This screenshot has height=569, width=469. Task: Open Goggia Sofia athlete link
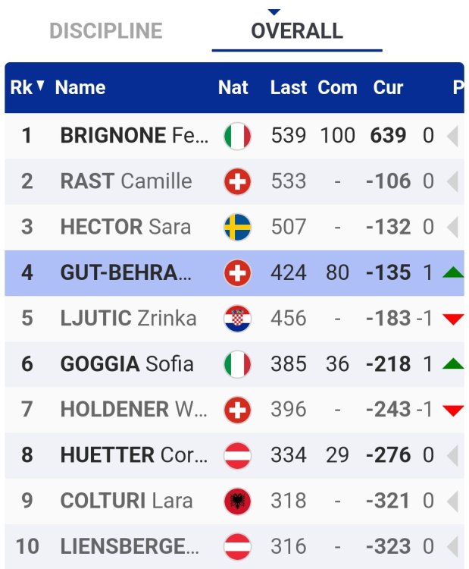click(x=127, y=364)
